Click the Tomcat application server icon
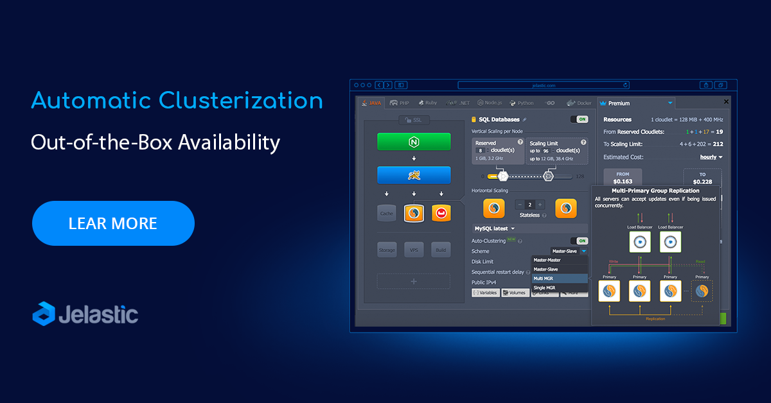Viewport: 771px width, 403px height. point(414,175)
